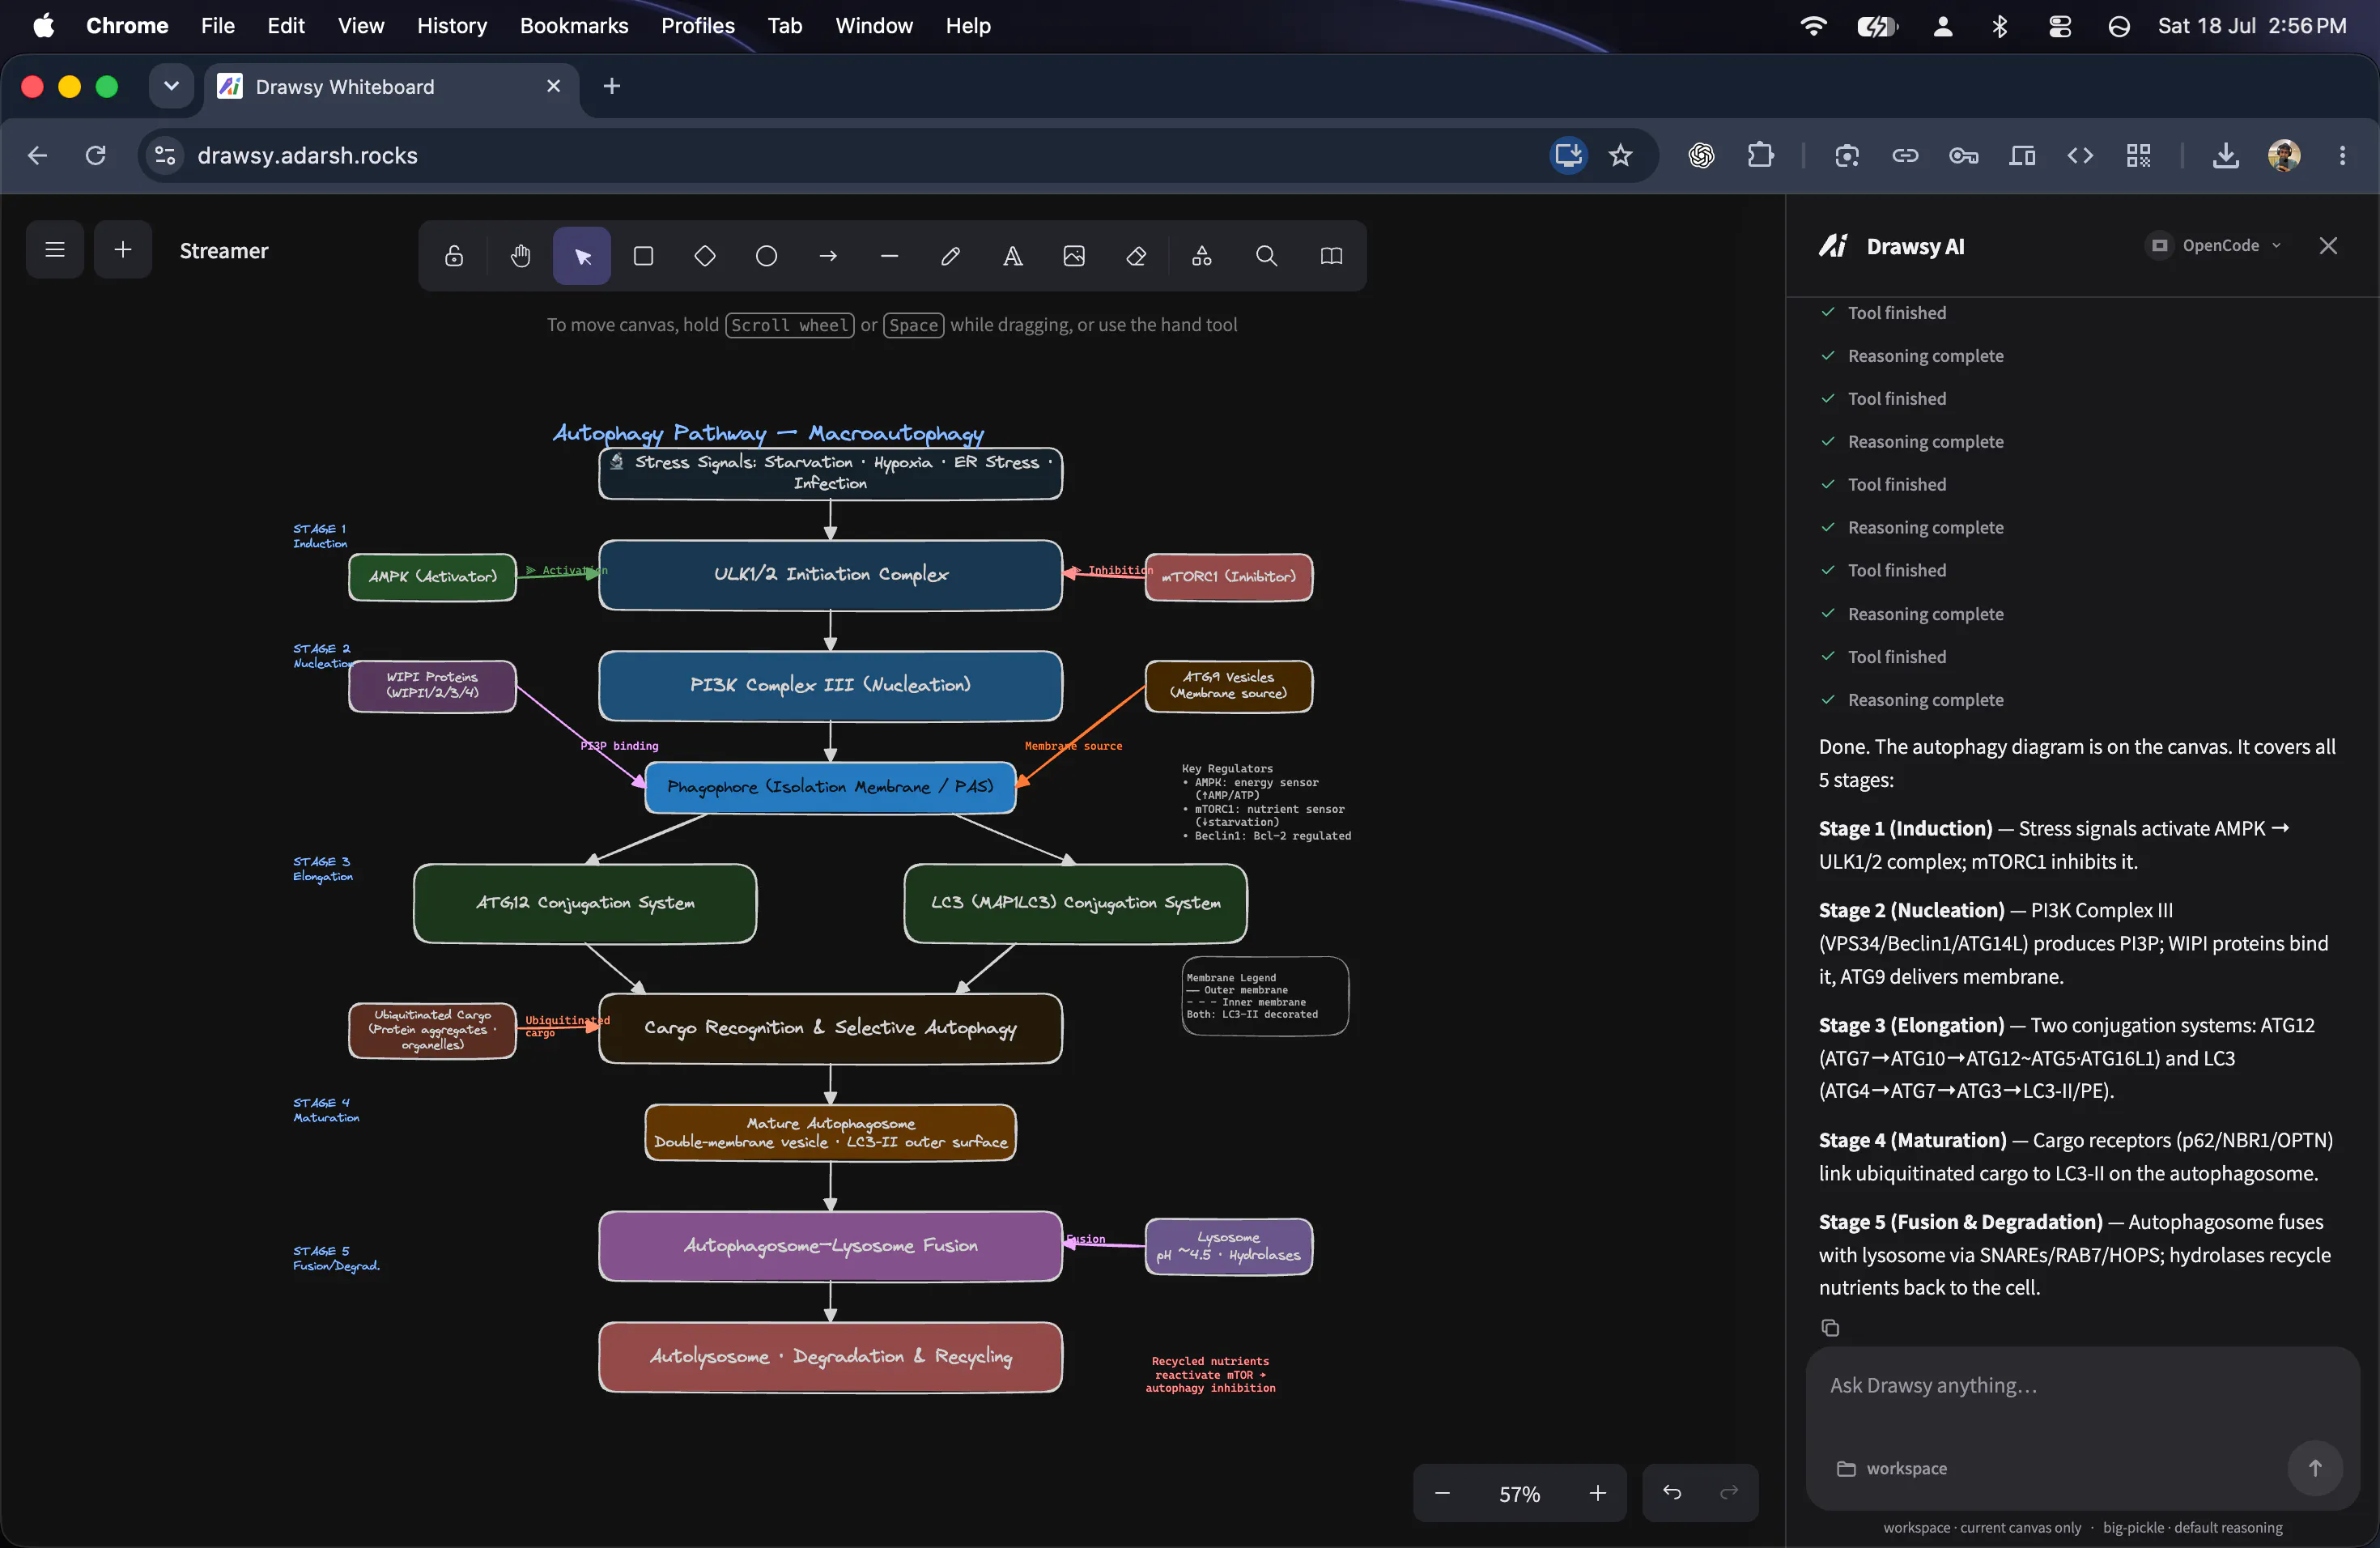Close the Drawsy Whiteboard tab
The width and height of the screenshot is (2380, 1548).
pos(554,86)
